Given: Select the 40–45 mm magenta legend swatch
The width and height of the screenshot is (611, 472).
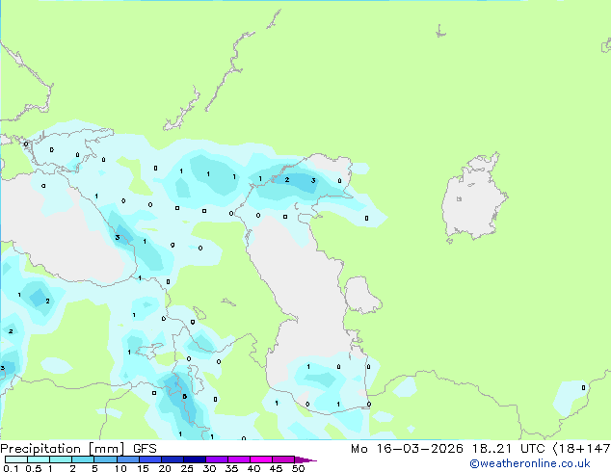Looking at the screenshot, I should point(261,459).
